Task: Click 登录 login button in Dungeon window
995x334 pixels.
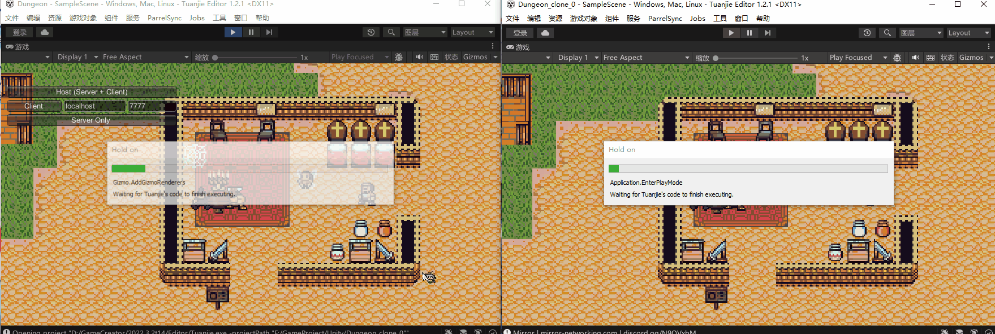Action: coord(20,32)
